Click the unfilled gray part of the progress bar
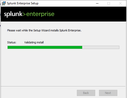This screenshot has width=127, height=98. (x=101, y=47)
